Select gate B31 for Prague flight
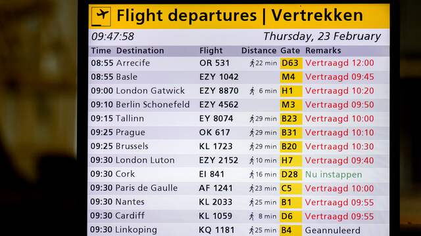The height and width of the screenshot is (236, 421). 291,132
